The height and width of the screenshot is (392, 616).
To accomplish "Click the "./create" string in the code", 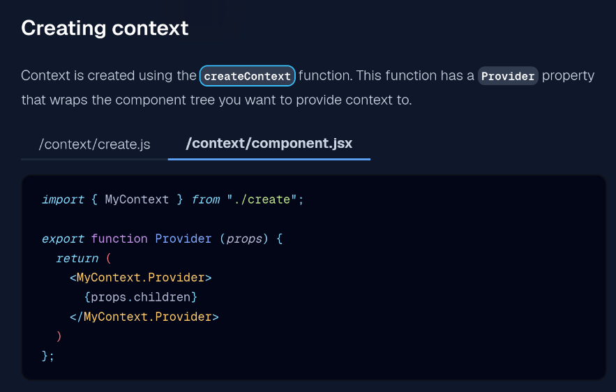I will (263, 199).
